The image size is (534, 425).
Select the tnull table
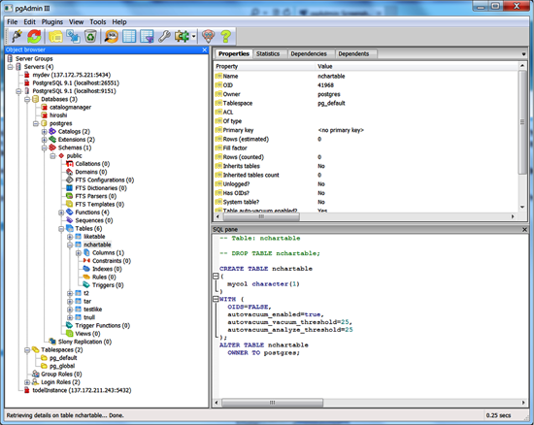click(x=89, y=317)
